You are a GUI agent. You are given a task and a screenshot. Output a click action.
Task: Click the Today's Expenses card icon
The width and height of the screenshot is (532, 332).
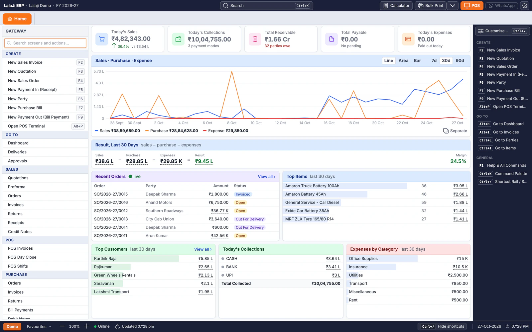(408, 39)
